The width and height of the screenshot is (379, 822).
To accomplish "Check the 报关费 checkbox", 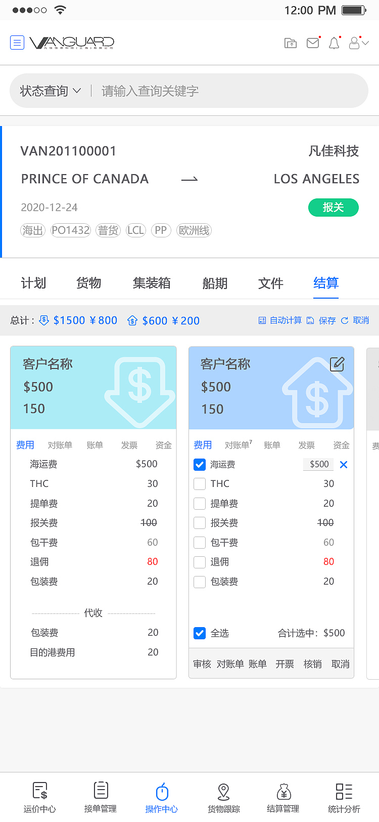I will click(x=200, y=523).
